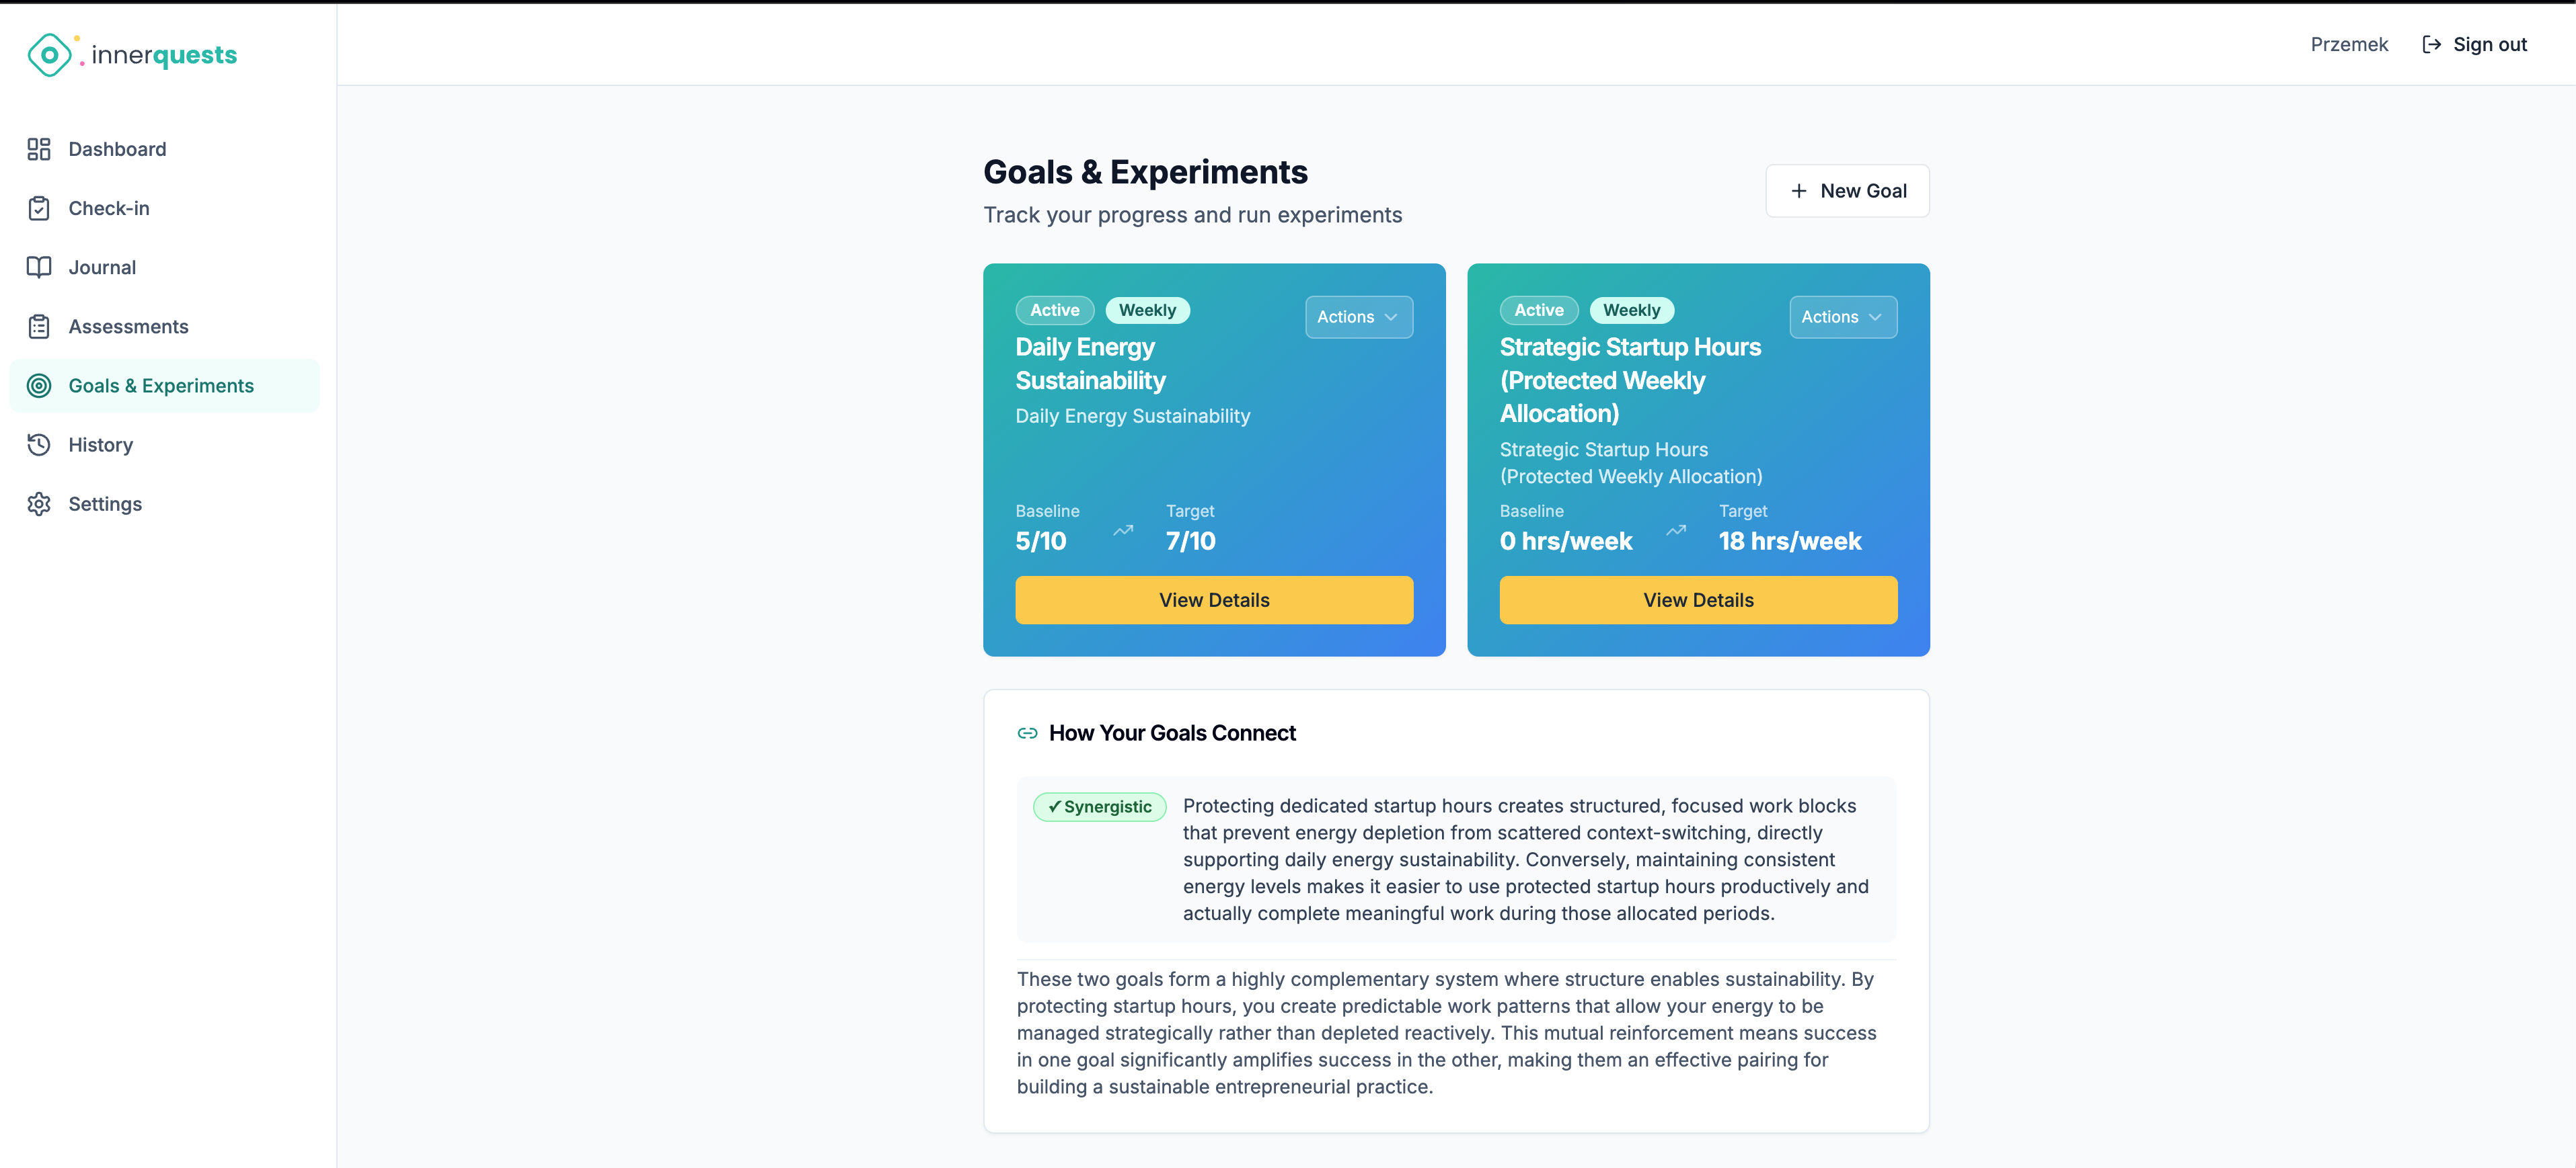Click the Dashboard grid icon

[x=39, y=149]
